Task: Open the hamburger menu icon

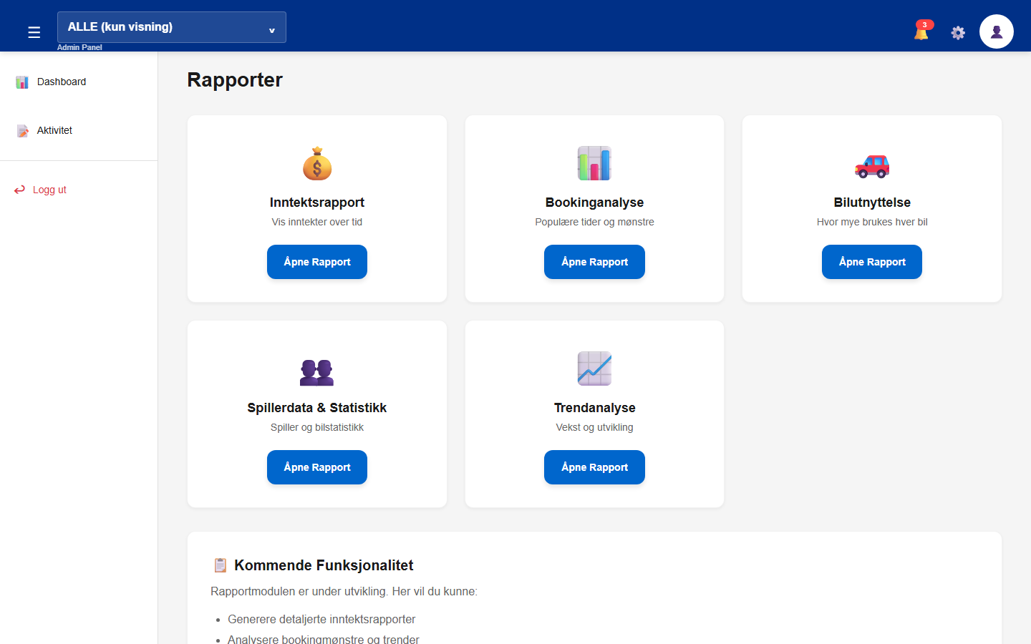Action: [34, 32]
